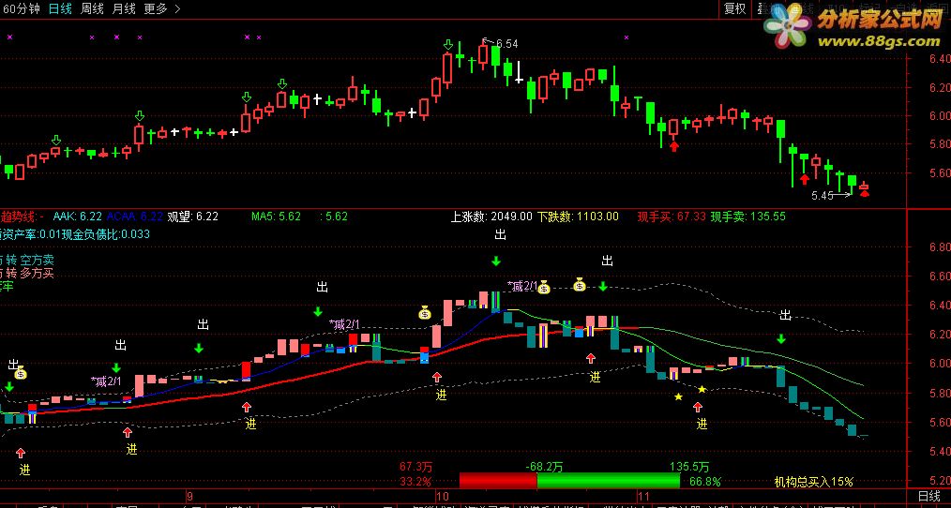Click the 5.45 low price label
This screenshot has height=508, width=951.
[x=823, y=196]
